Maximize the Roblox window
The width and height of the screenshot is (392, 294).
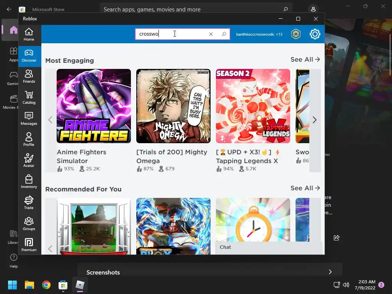[x=298, y=19]
